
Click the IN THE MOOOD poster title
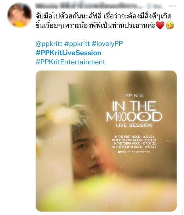pyautogui.click(x=134, y=111)
